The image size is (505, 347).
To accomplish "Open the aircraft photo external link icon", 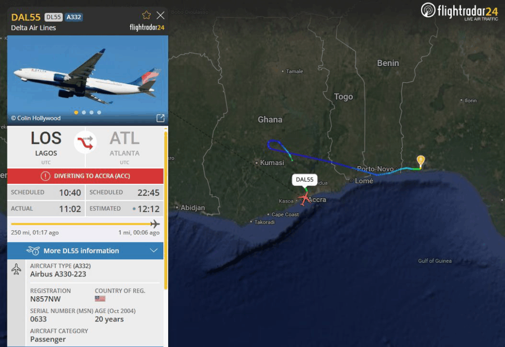I will tap(160, 118).
